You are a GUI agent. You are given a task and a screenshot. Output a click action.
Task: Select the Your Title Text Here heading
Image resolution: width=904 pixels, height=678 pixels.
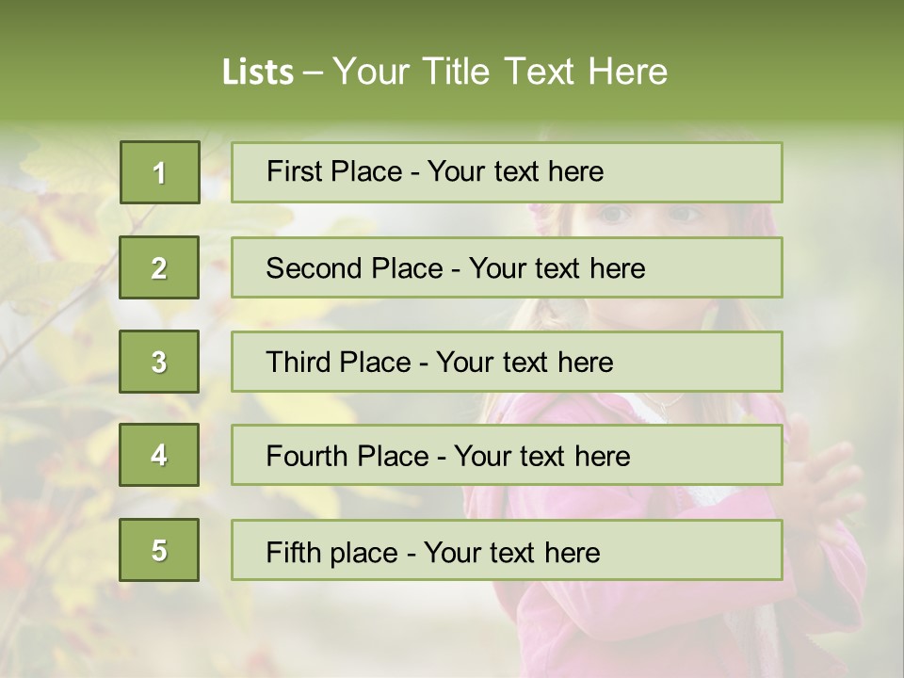500,72
